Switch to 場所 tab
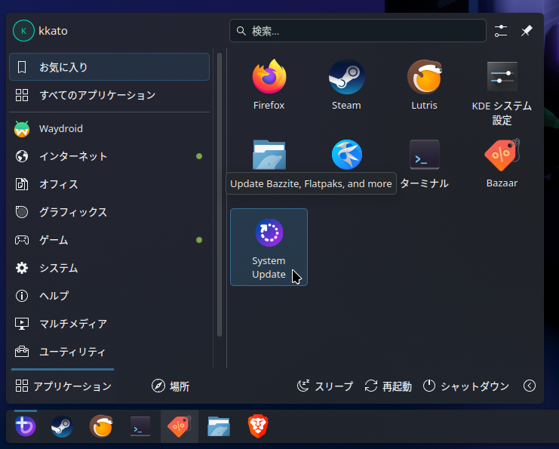Image resolution: width=559 pixels, height=449 pixels. 170,386
